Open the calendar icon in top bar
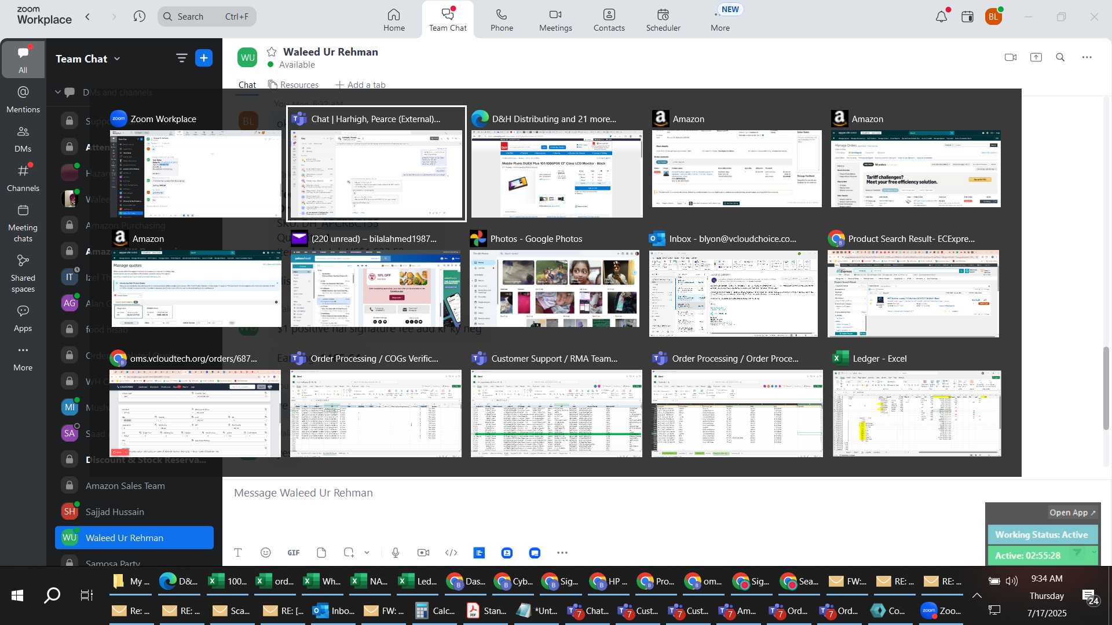The height and width of the screenshot is (625, 1112). [967, 17]
